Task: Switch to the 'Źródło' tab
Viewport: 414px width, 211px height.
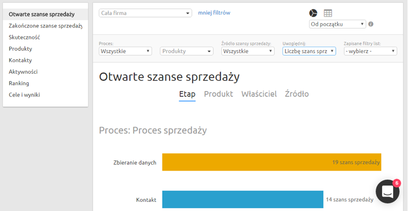Action: (x=297, y=94)
